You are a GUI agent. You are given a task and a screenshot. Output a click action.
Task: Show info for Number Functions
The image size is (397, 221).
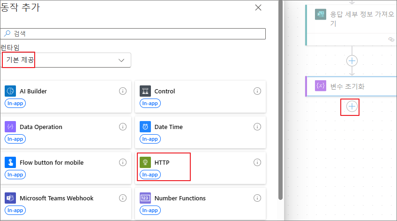(257, 198)
